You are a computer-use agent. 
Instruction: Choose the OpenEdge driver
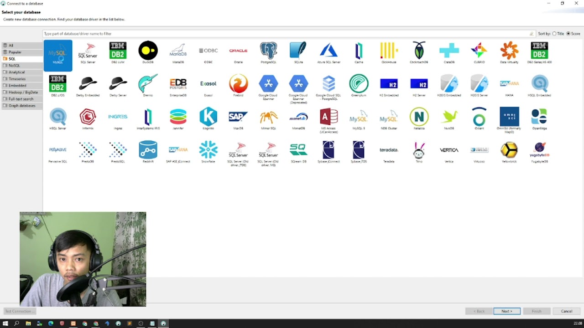click(x=539, y=119)
